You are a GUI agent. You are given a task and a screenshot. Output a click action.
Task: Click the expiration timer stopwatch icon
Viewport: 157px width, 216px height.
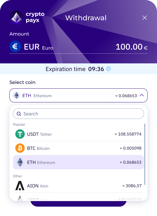tap(108, 69)
